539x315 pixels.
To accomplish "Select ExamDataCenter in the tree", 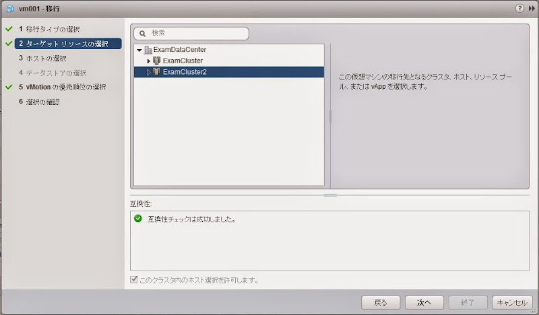I will pyautogui.click(x=179, y=49).
